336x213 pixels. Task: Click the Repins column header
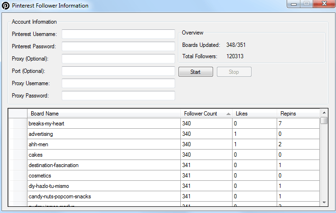tap(299, 114)
